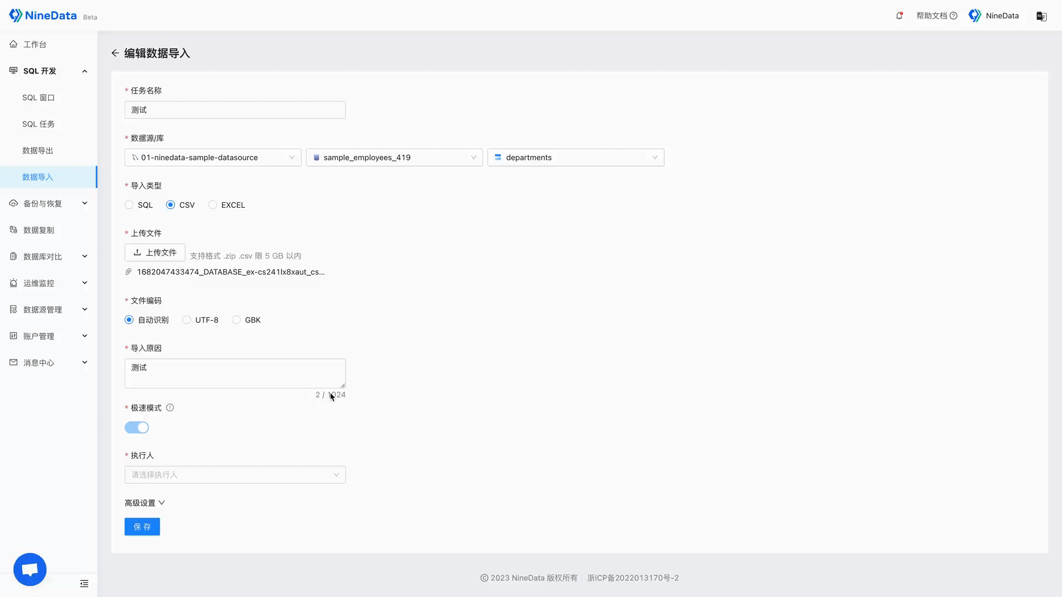The width and height of the screenshot is (1062, 597).
Task: Click the 任务名称 input field
Action: [x=235, y=110]
